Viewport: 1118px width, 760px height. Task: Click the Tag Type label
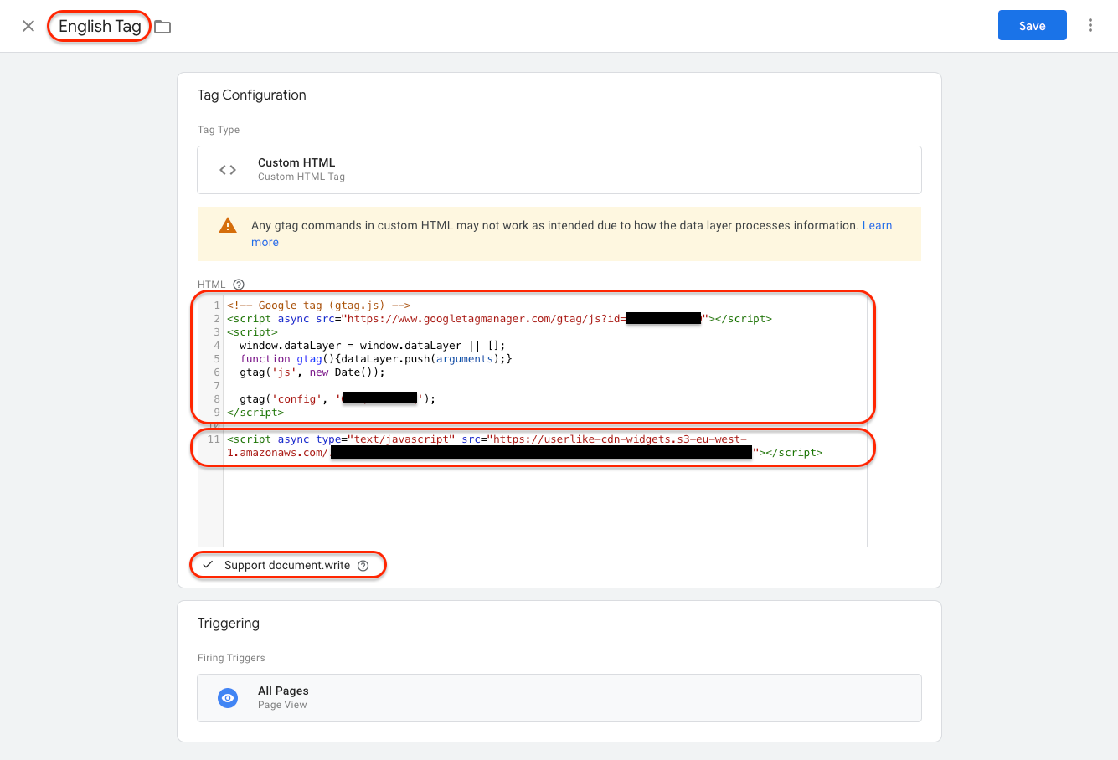pos(219,130)
